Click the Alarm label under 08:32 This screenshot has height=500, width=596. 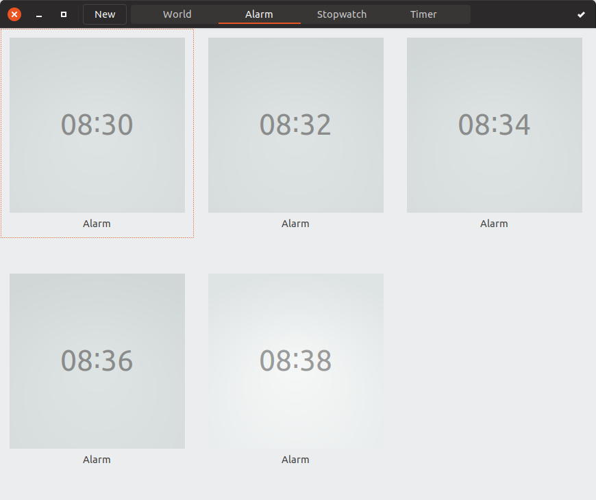coord(295,224)
